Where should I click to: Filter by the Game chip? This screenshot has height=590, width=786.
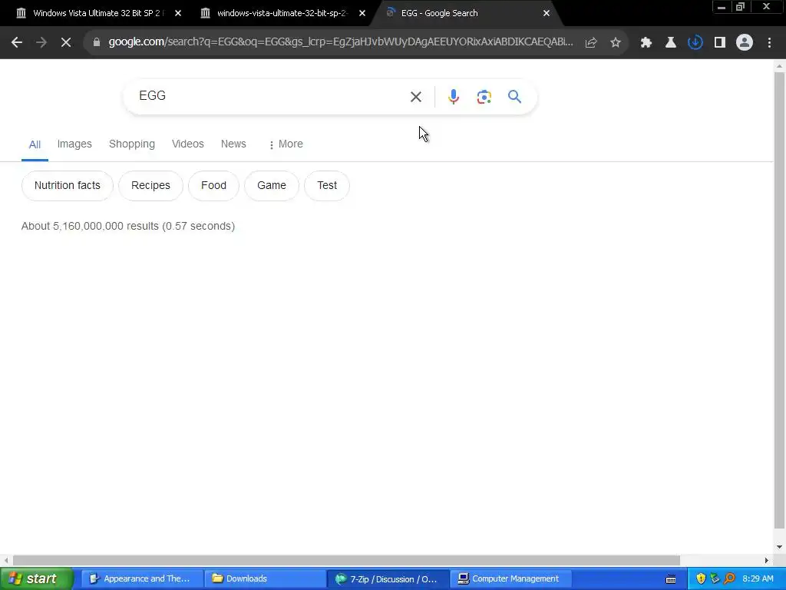point(271,186)
